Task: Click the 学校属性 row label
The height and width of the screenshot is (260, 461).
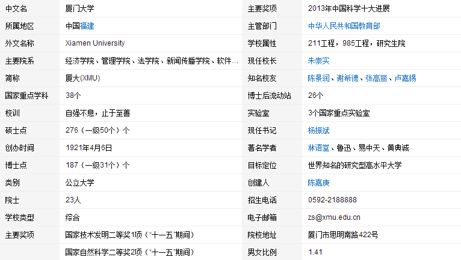Action: 262,43
